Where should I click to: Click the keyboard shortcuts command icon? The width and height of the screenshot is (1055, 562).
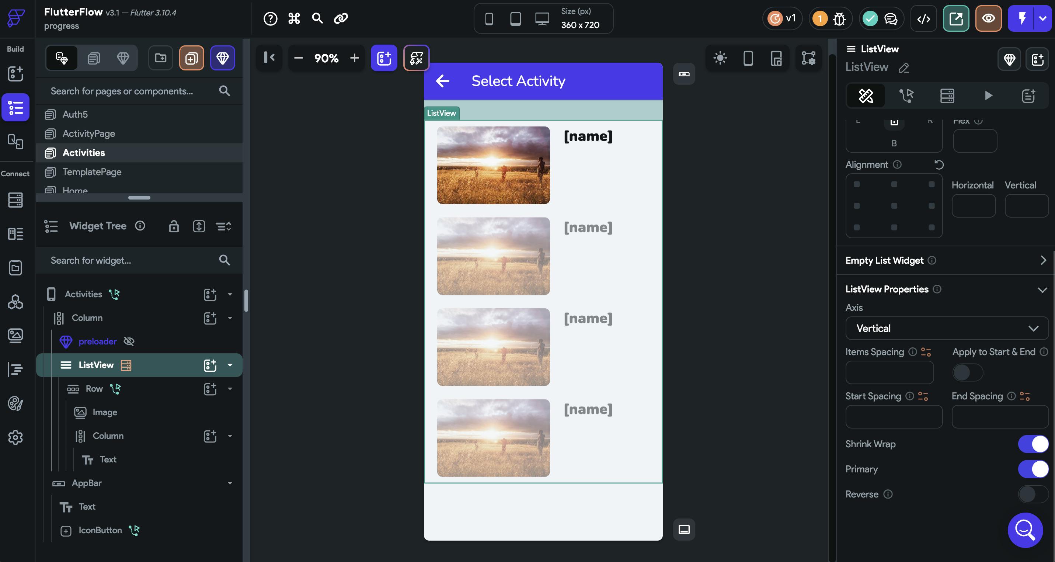294,18
